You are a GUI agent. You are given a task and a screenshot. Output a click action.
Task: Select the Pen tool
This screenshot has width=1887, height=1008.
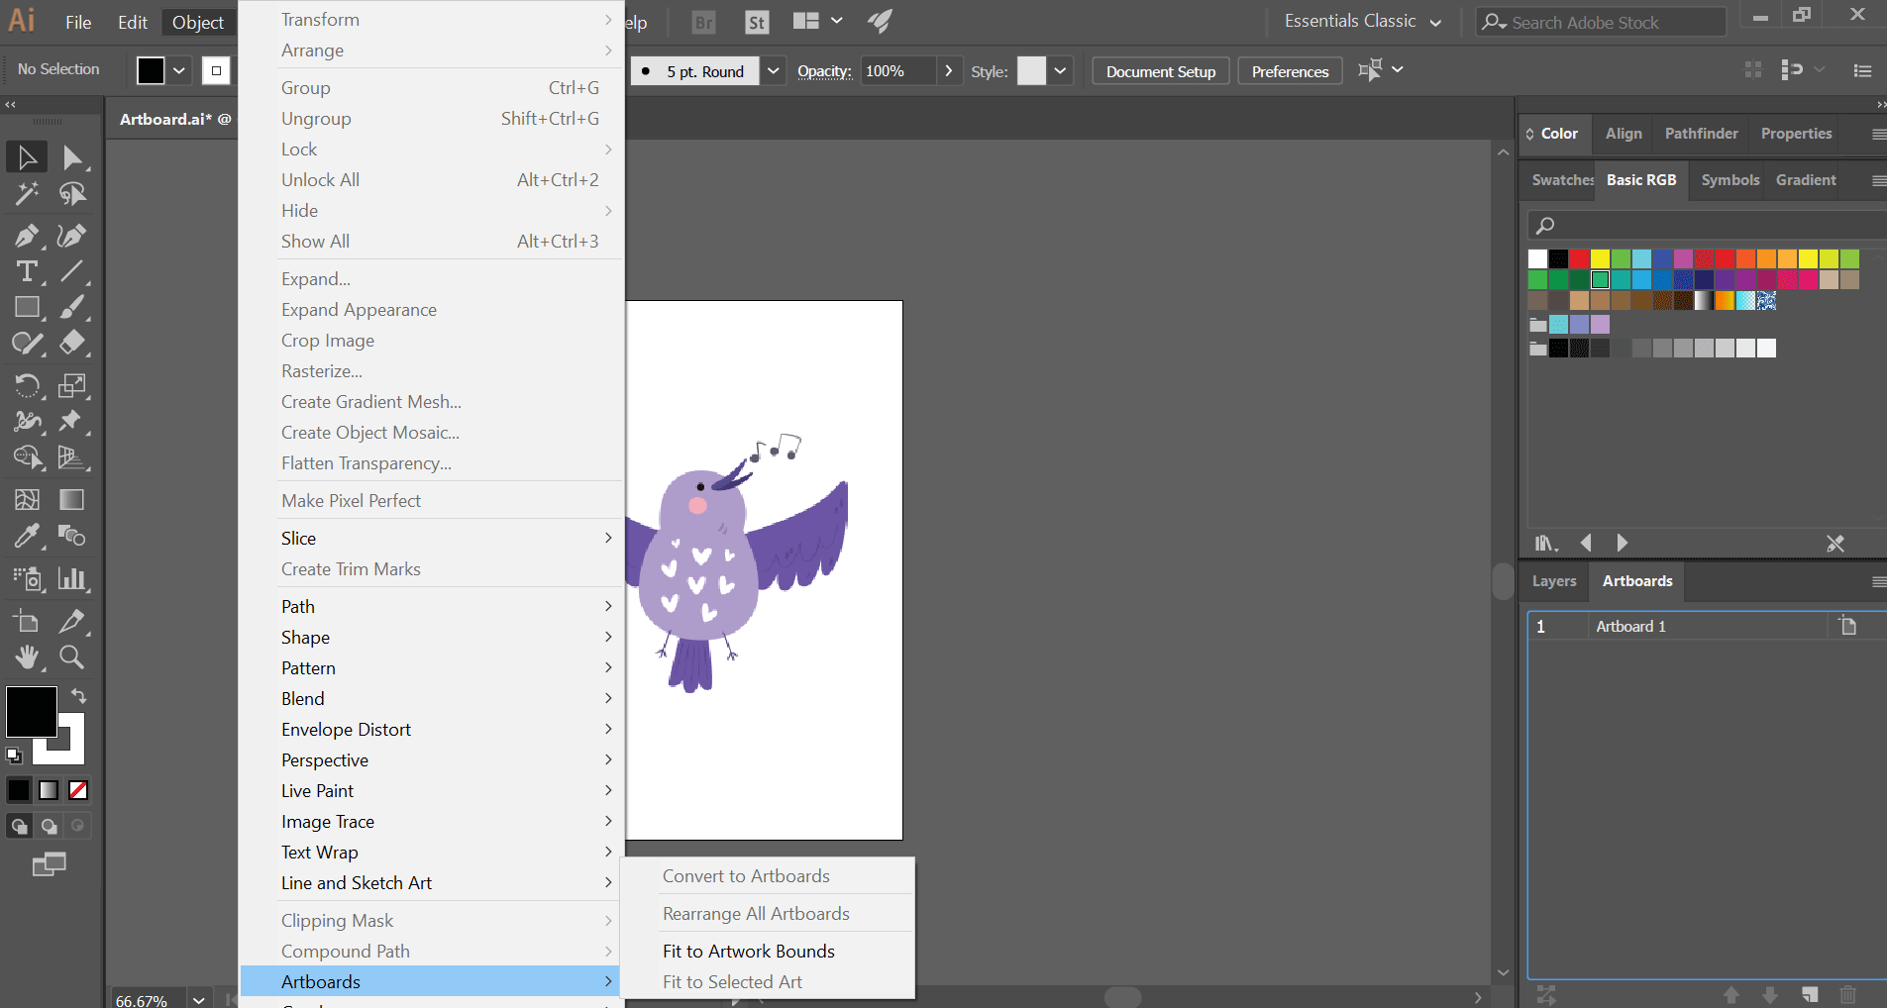(27, 236)
